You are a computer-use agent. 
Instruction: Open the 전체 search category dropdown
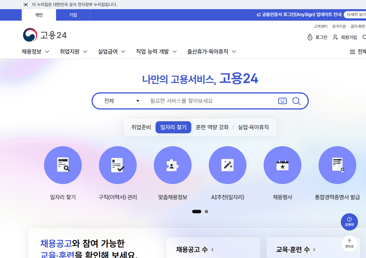[x=122, y=101]
